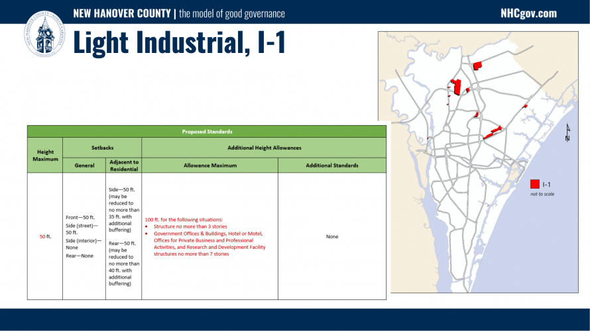Select the red '50 ft.' height cell
The height and width of the screenshot is (331, 590).
tap(45, 236)
